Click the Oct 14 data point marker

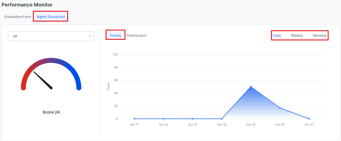[x=222, y=119]
